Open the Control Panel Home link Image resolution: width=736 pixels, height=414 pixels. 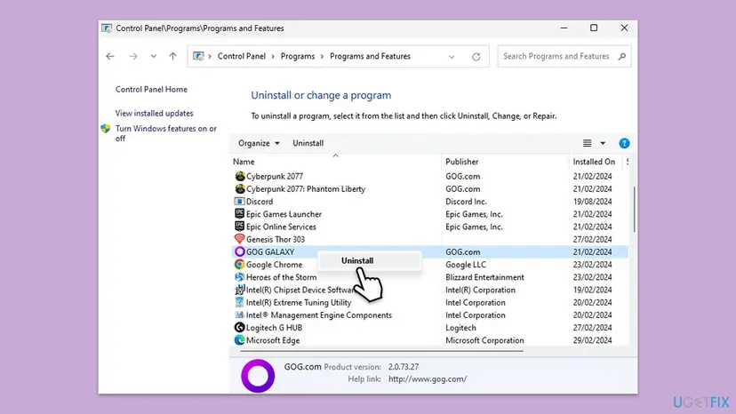[x=151, y=89]
